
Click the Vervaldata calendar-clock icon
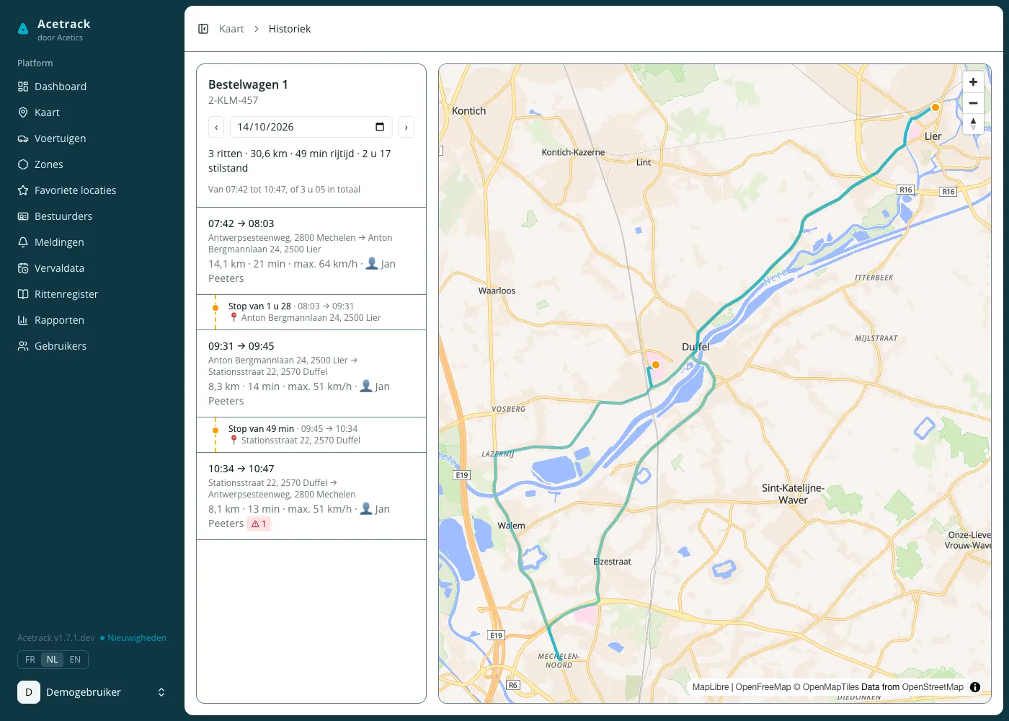point(23,268)
